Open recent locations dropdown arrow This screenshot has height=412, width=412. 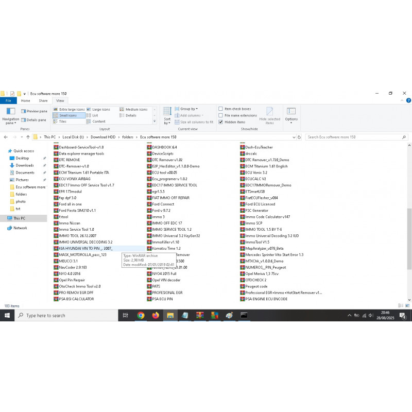point(22,137)
